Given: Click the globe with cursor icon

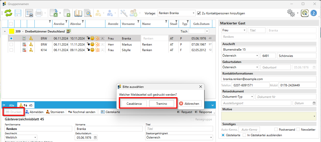Looking at the screenshot, I should 305,13.
